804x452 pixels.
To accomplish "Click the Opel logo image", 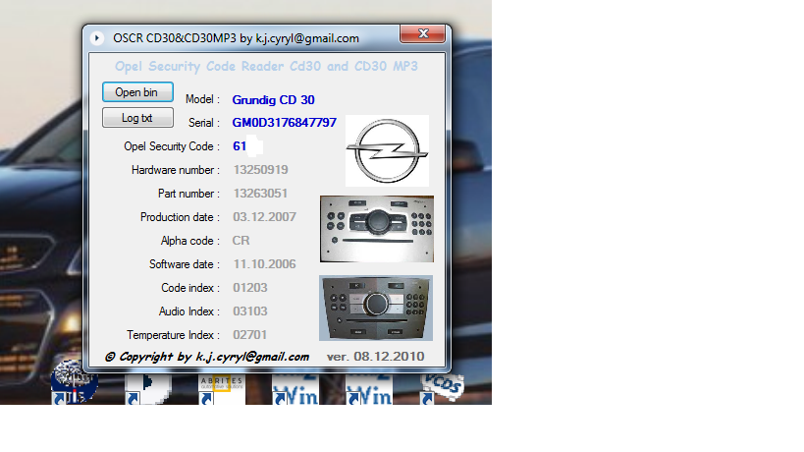I will point(387,151).
